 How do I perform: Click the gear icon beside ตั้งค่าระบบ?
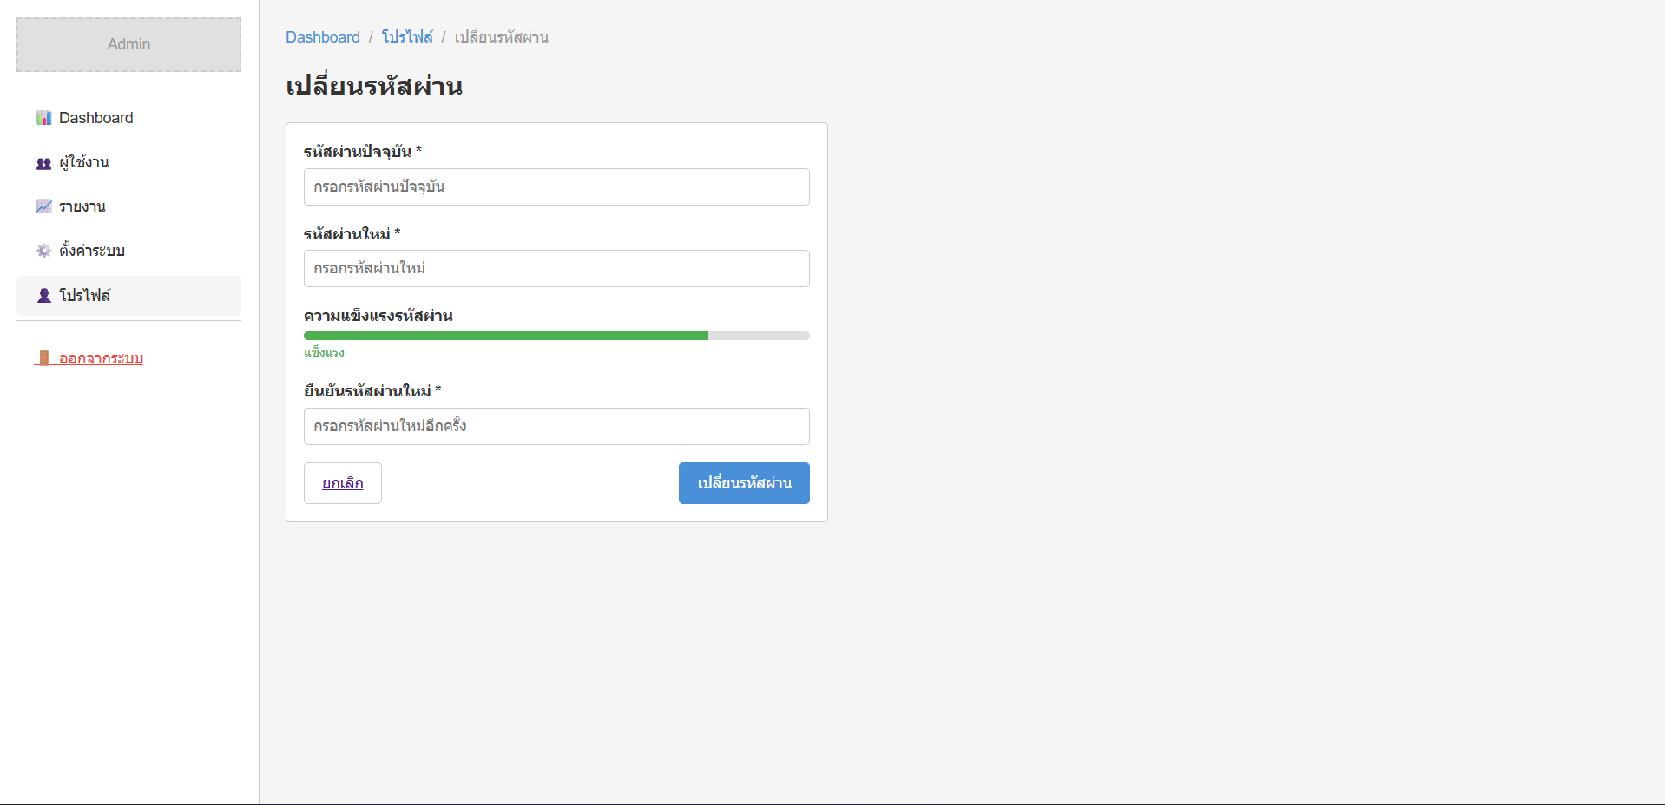pos(43,251)
